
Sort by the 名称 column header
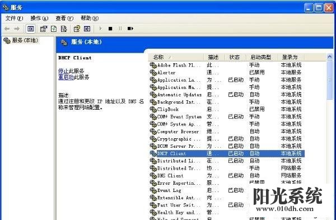(x=176, y=57)
